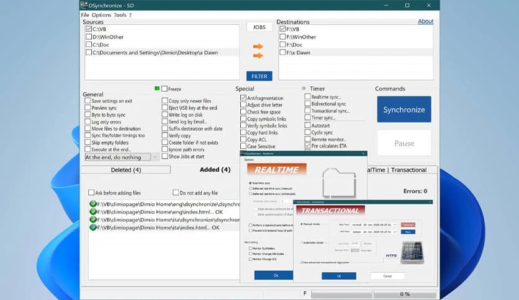
Task: Check Ask before adding files
Action: pyautogui.click(x=91, y=192)
